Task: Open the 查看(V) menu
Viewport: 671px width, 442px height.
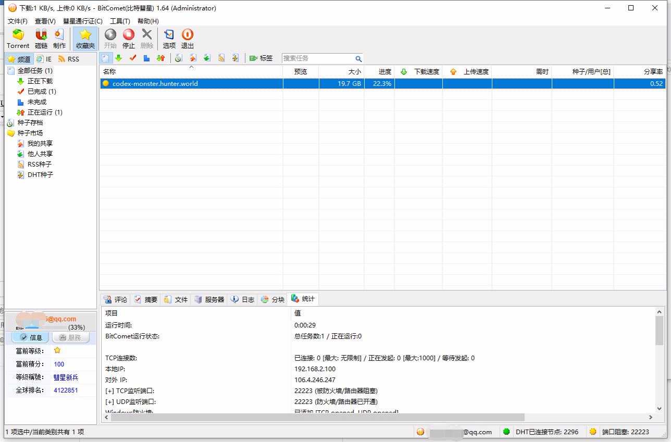Action: 45,21
